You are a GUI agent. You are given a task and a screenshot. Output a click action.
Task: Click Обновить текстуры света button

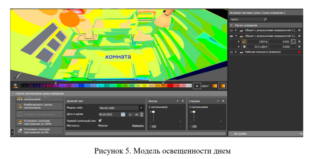pyautogui.click(x=39, y=114)
